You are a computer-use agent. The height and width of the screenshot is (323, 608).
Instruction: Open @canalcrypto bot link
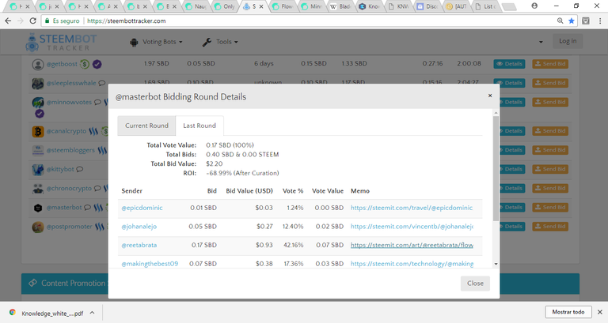pyautogui.click(x=66, y=131)
